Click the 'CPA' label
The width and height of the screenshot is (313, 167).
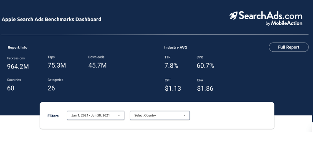coord(200,80)
